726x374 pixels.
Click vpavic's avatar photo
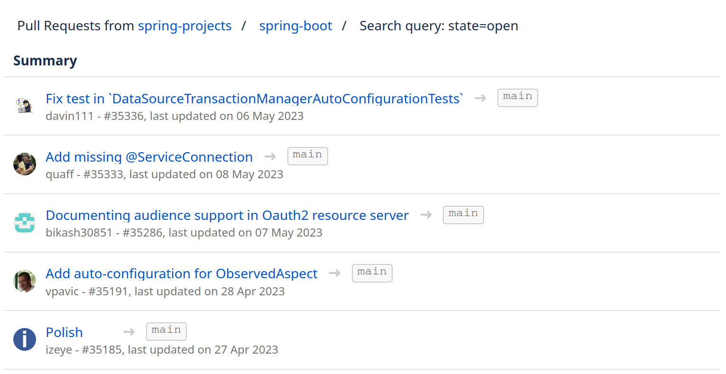[24, 281]
